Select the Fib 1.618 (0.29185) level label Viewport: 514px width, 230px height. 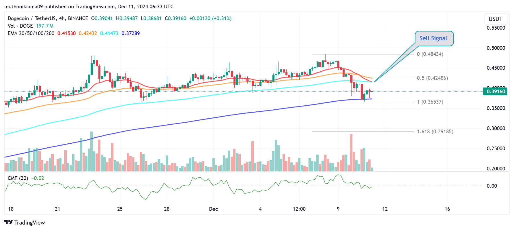(435, 132)
